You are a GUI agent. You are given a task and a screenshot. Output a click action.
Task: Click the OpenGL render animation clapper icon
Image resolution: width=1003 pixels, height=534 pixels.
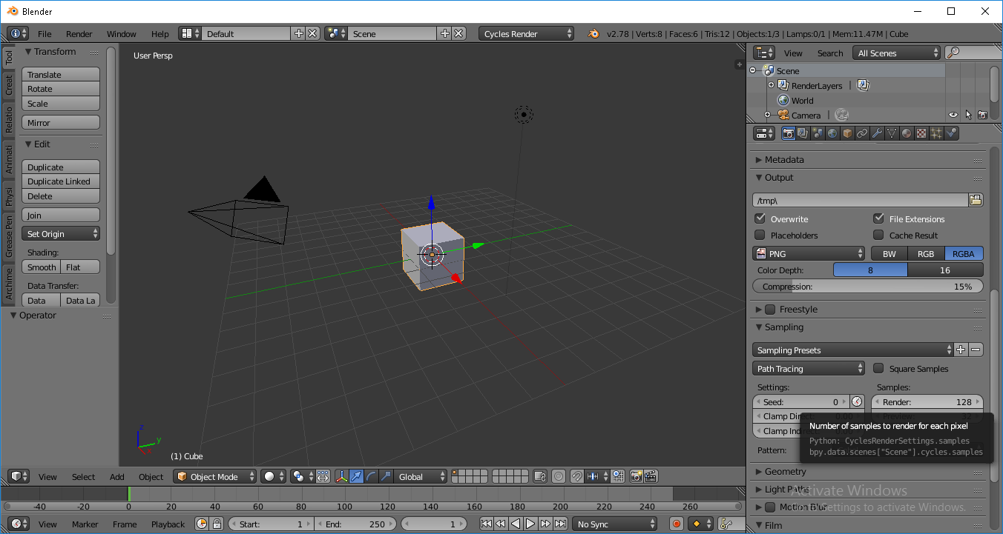click(x=651, y=476)
